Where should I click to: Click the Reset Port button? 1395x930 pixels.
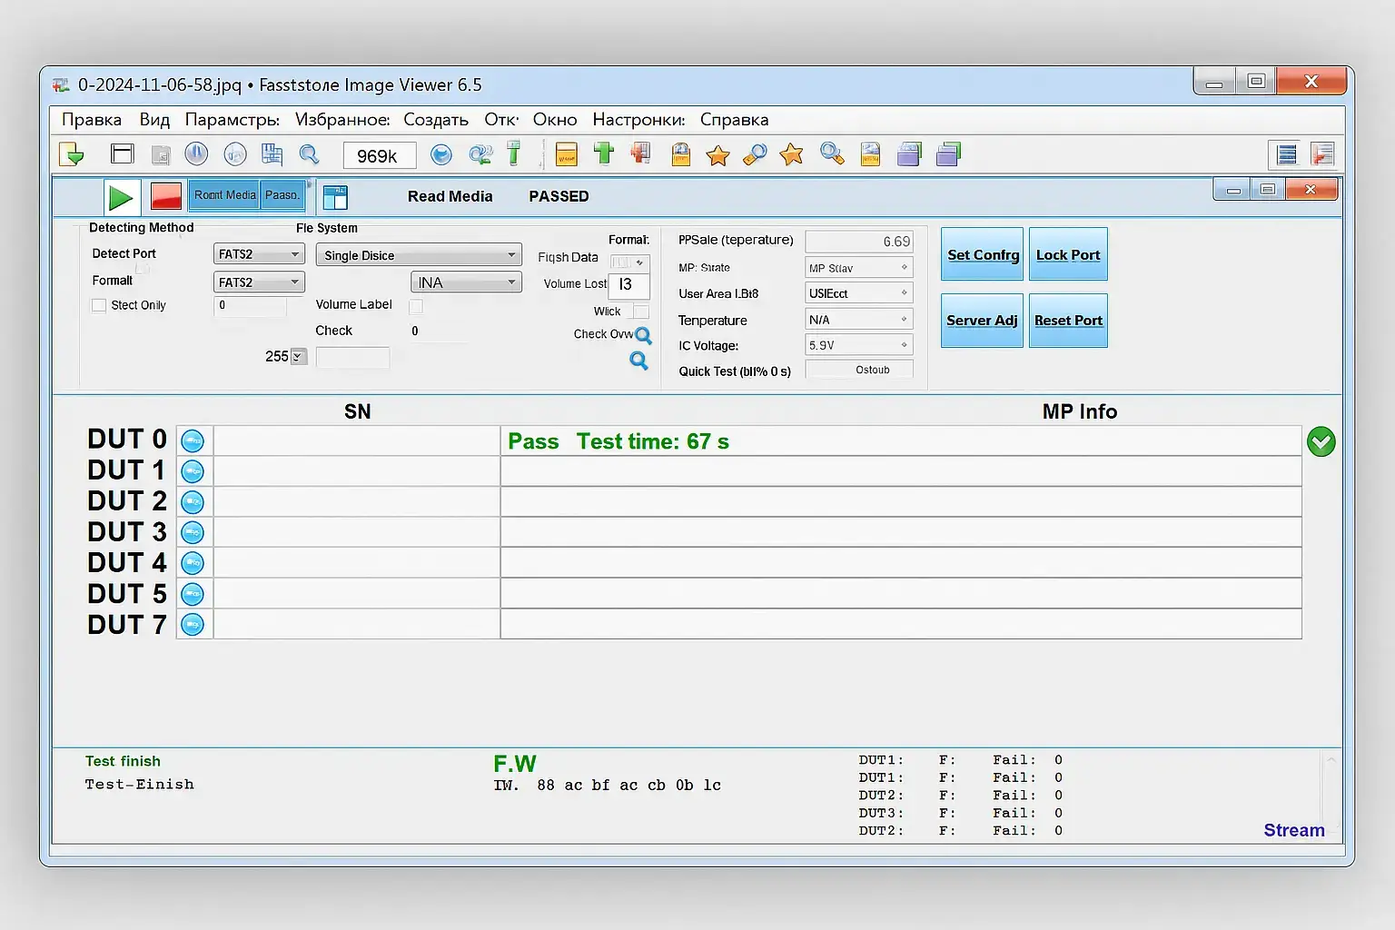point(1068,321)
